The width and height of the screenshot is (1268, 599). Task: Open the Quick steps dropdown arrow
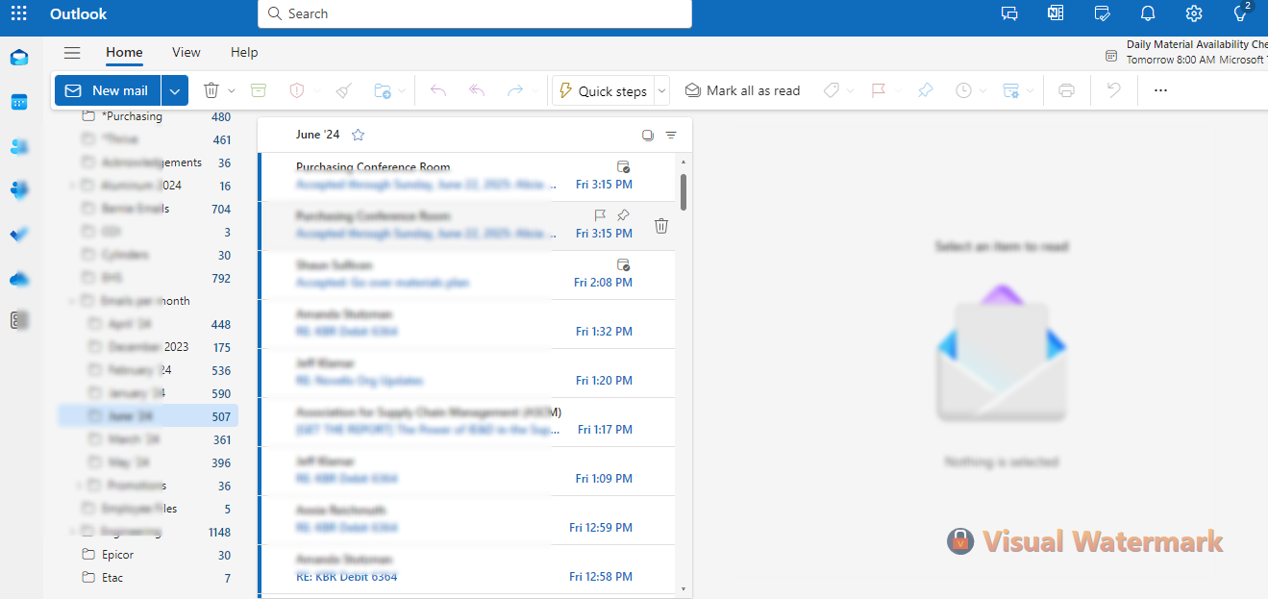click(x=662, y=91)
